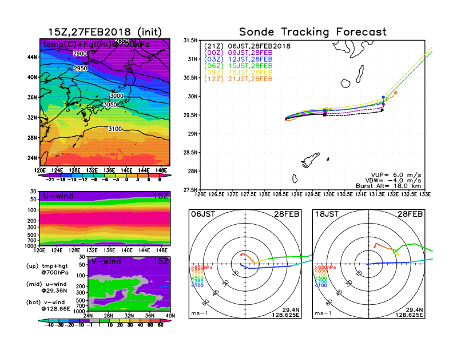This screenshot has height=350, width=453.
Task: Click the '<500' legend in 18JST hodograph
Action: [321, 279]
